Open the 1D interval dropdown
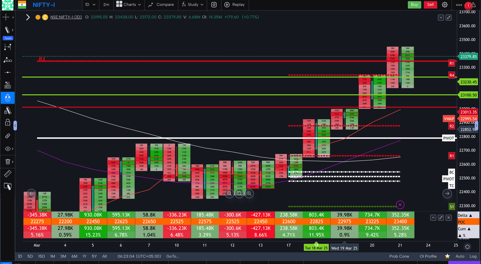The width and height of the screenshot is (481, 264). pos(90,5)
